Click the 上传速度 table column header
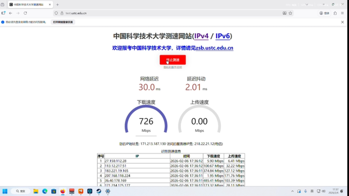349x196 pixels. click(x=234, y=156)
